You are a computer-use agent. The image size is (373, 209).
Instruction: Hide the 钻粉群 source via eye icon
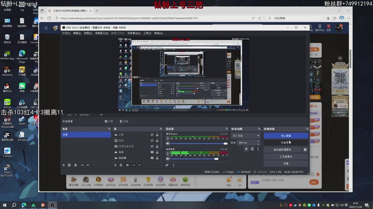tap(152, 158)
